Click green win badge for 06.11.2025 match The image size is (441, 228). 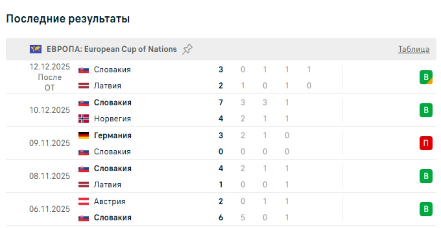coord(426,209)
